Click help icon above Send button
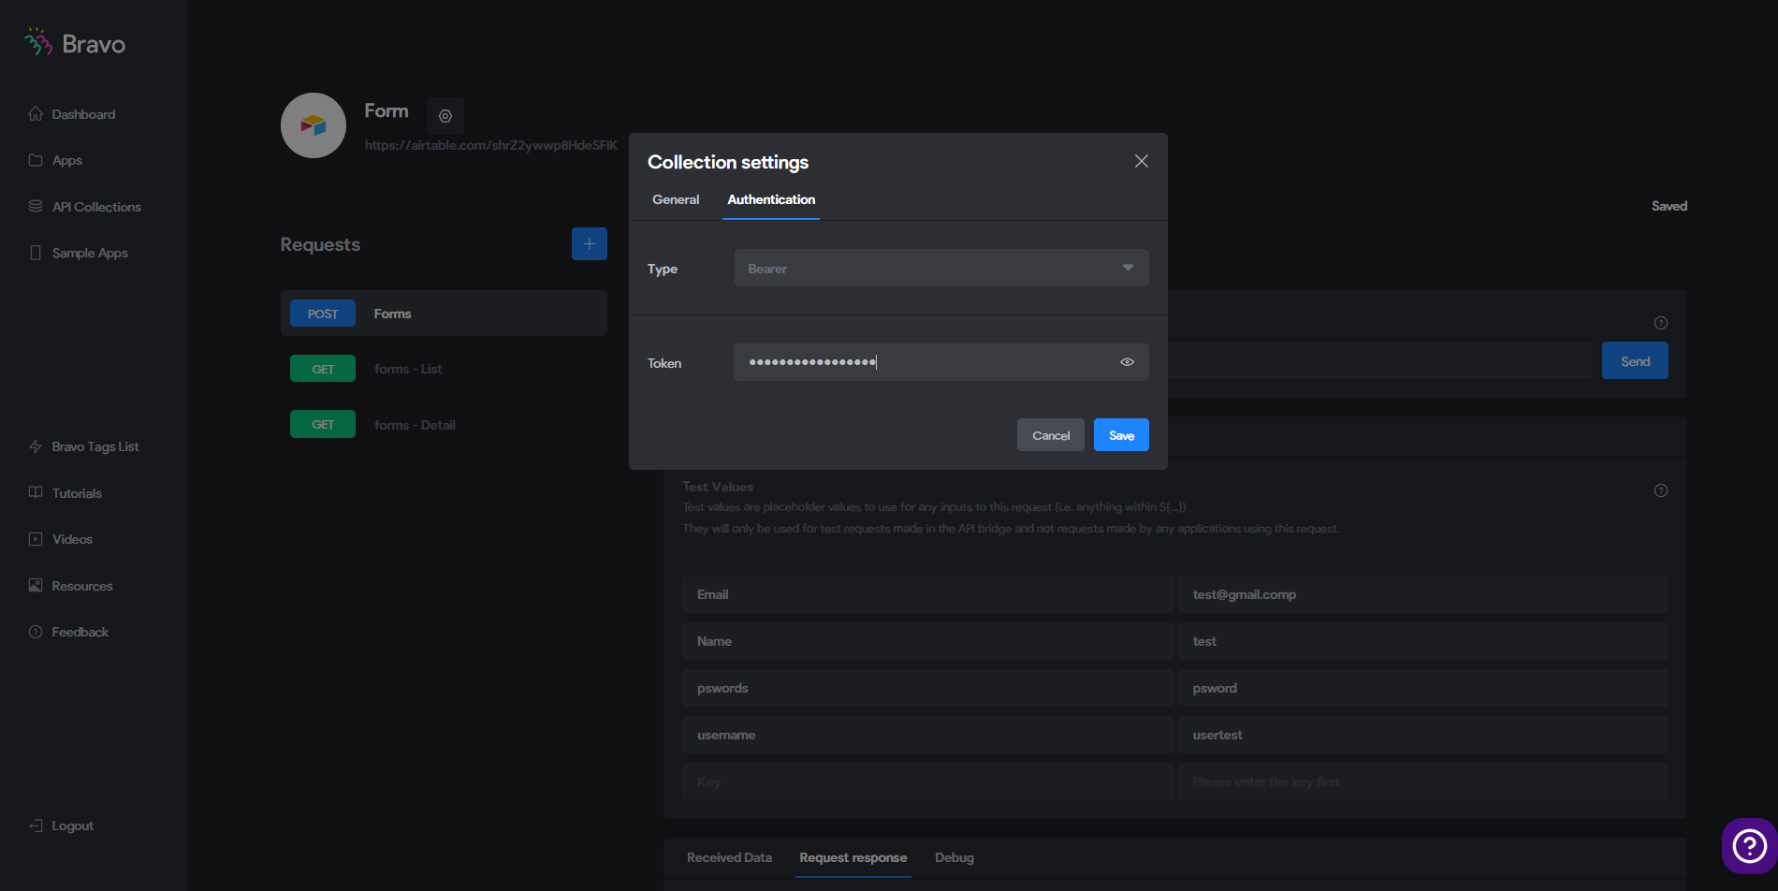 point(1661,323)
